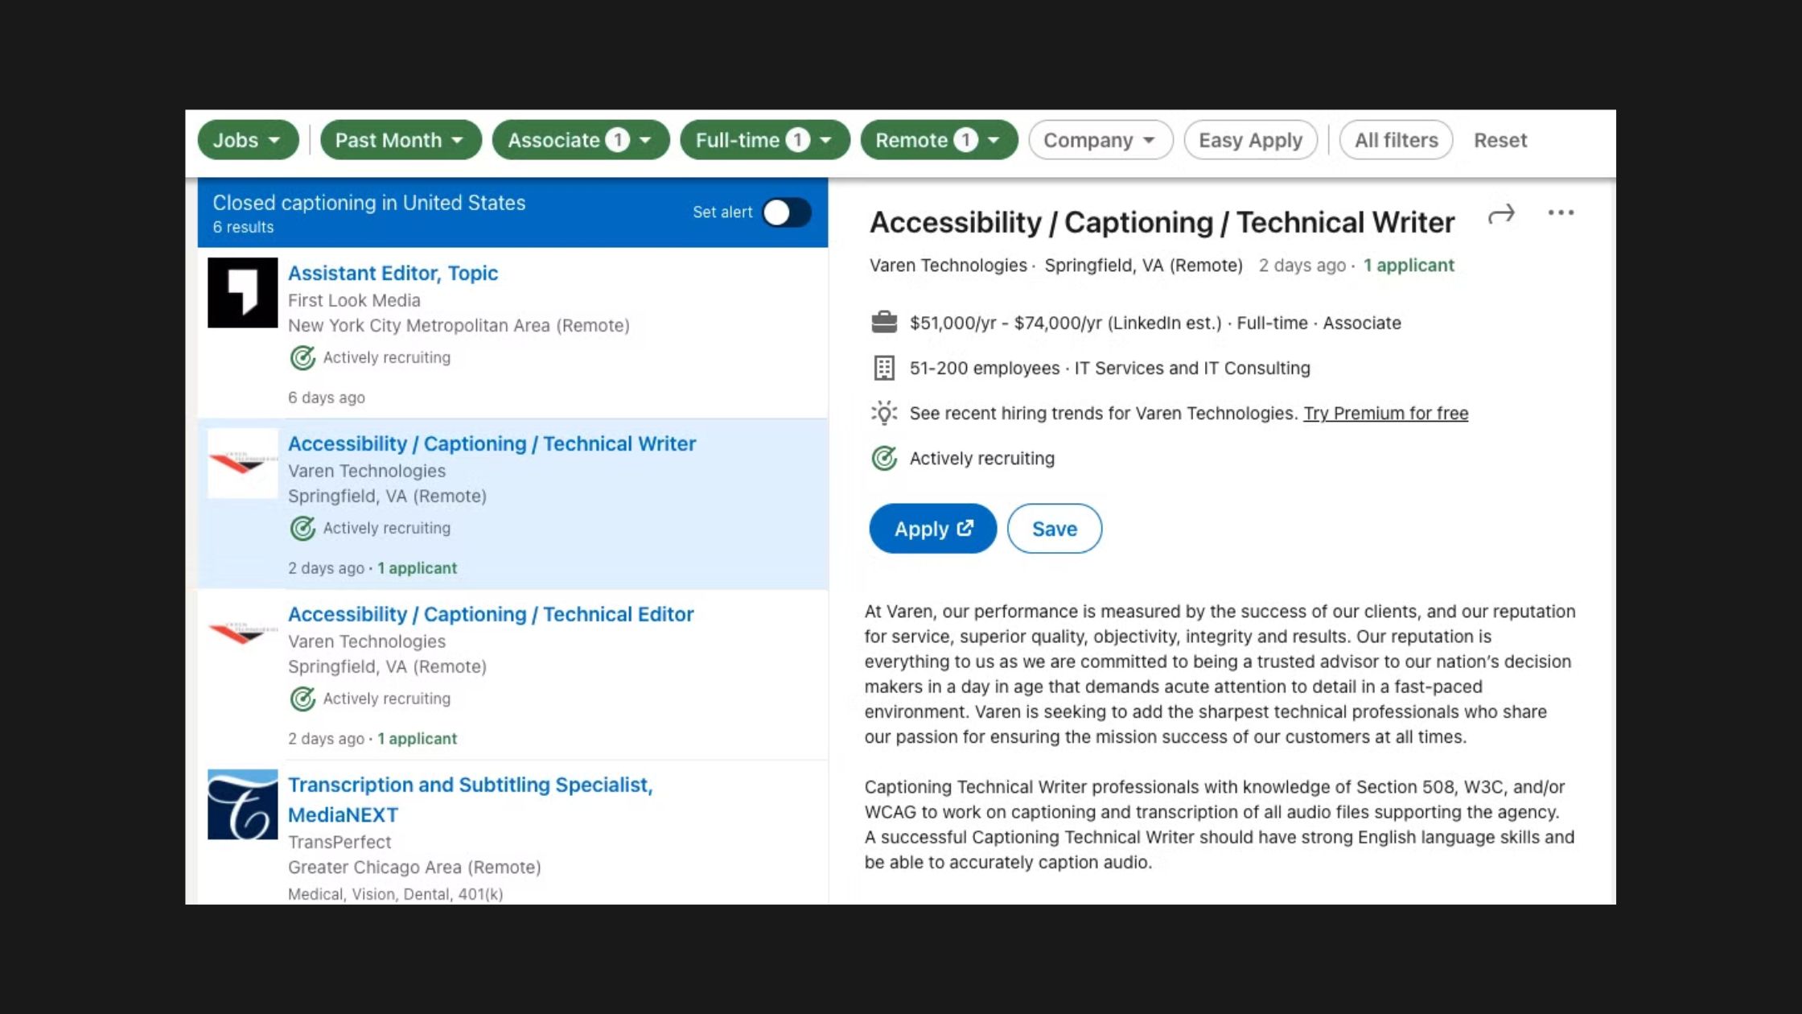Viewport: 1802px width, 1014px height.
Task: Open the Remote filter dropdown
Action: point(938,140)
